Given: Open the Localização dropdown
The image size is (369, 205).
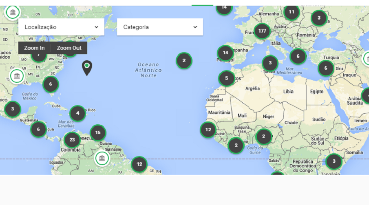Looking at the screenshot, I should click(61, 27).
